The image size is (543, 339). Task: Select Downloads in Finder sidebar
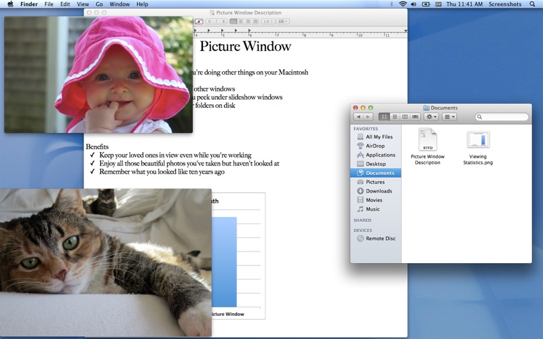point(378,191)
